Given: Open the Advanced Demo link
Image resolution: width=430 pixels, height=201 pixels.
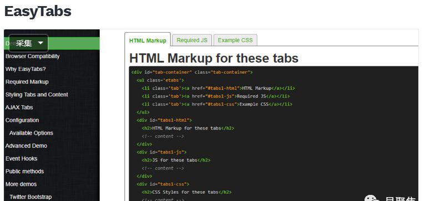Looking at the screenshot, I should (26, 146).
